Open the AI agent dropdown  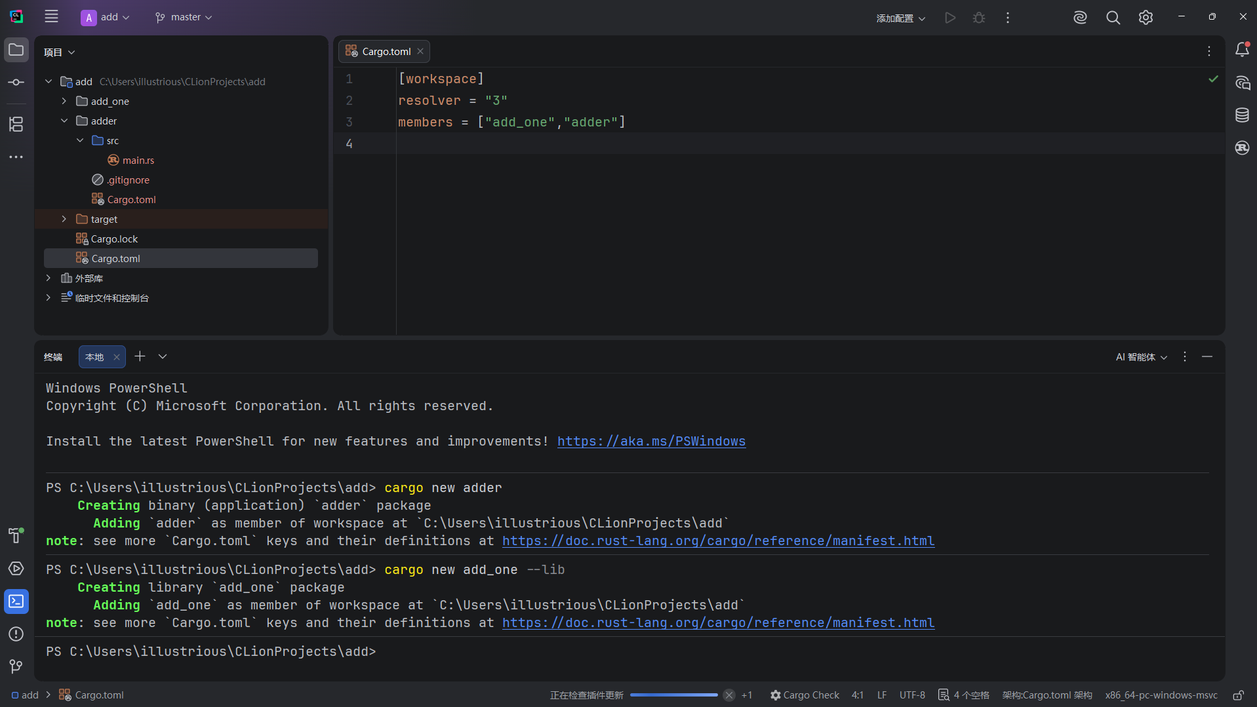pyautogui.click(x=1142, y=357)
